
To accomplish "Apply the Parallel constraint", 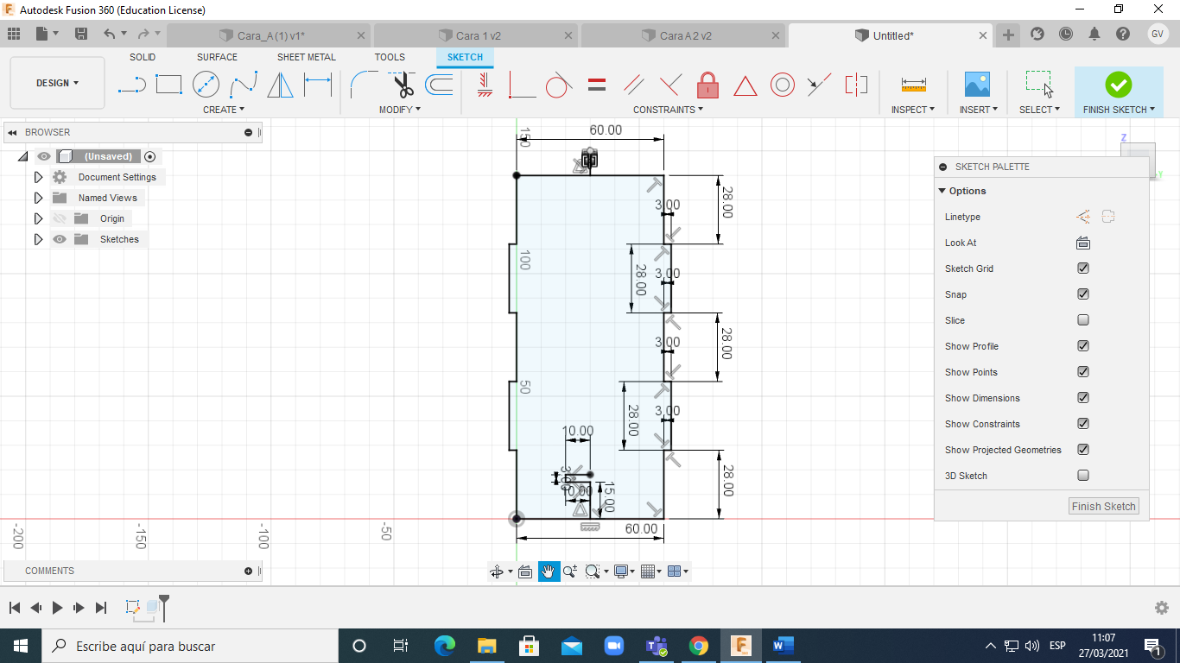I will (634, 85).
